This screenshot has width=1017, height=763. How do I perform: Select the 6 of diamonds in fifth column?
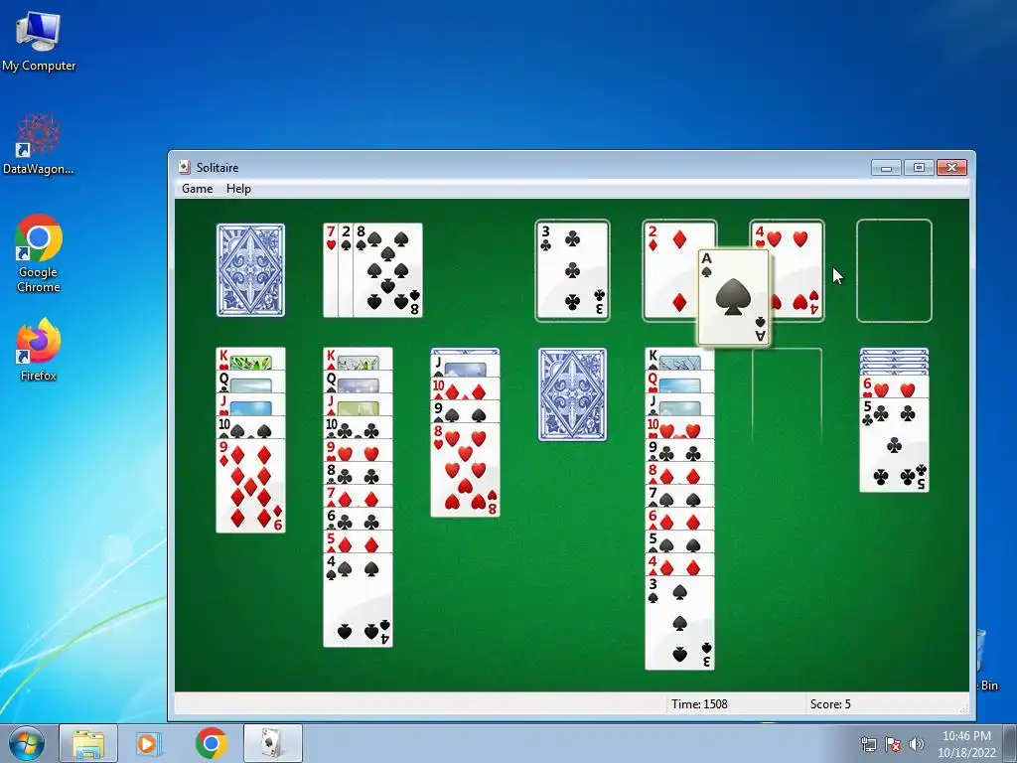(679, 519)
